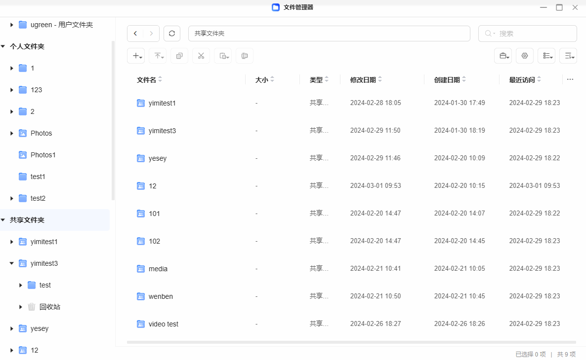Screen dimensions: 586x360
Task: Click the sidebar vertical scrollbar
Action: (113, 120)
